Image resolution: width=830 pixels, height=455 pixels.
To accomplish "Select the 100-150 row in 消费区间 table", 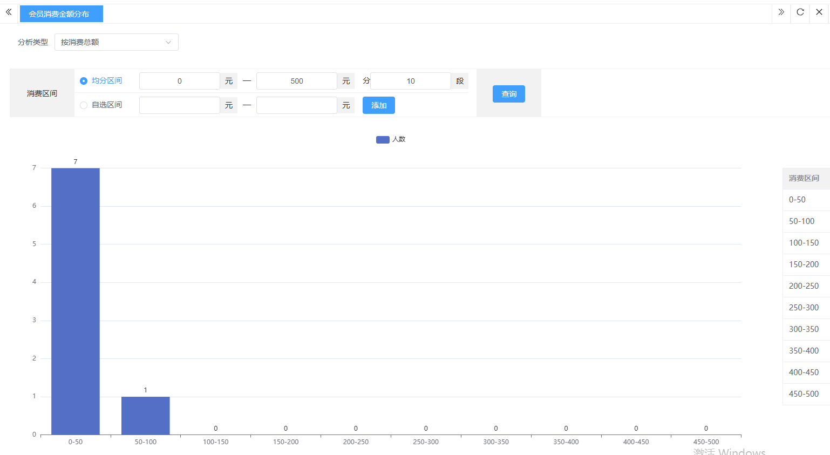I will (x=804, y=243).
